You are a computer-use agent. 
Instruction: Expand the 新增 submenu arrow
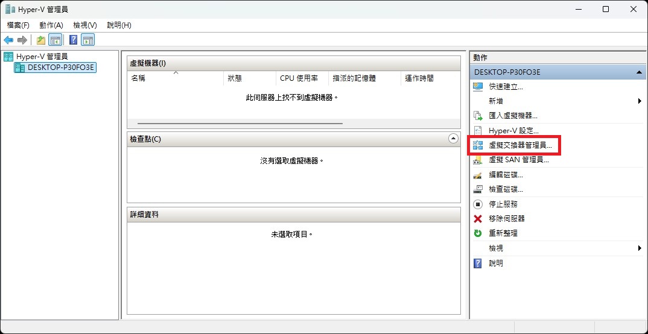click(x=640, y=101)
